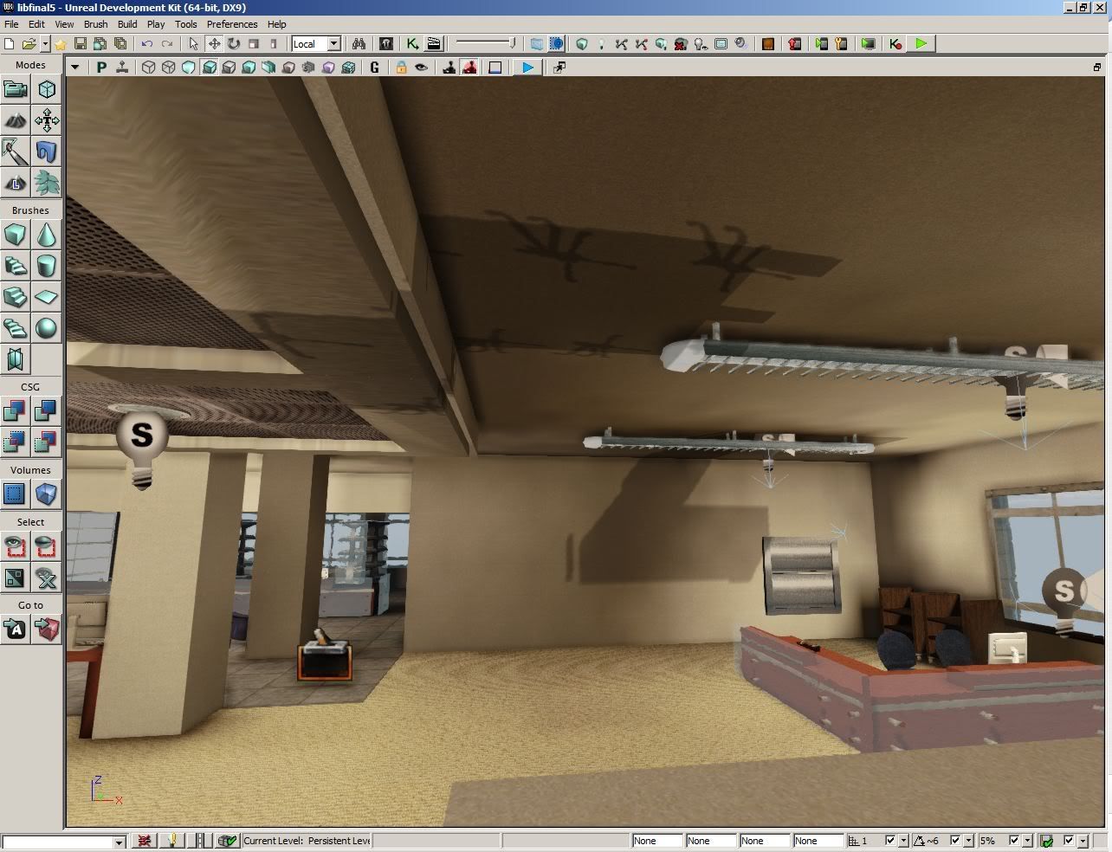
Task: Hide selected actors icon
Action: point(46,545)
